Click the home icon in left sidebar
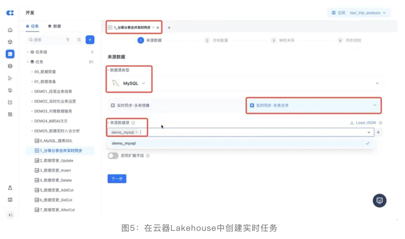 point(10,30)
